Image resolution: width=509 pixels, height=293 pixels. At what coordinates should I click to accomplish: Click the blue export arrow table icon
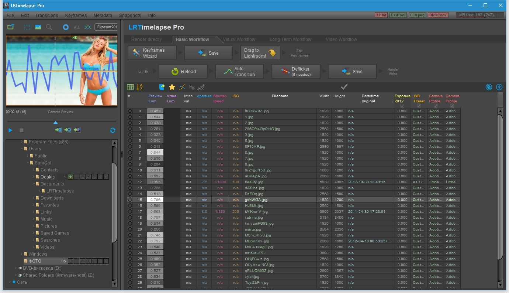(x=162, y=87)
